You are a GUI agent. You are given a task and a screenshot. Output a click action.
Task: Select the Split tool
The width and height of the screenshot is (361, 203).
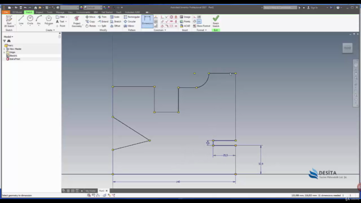(x=102, y=26)
